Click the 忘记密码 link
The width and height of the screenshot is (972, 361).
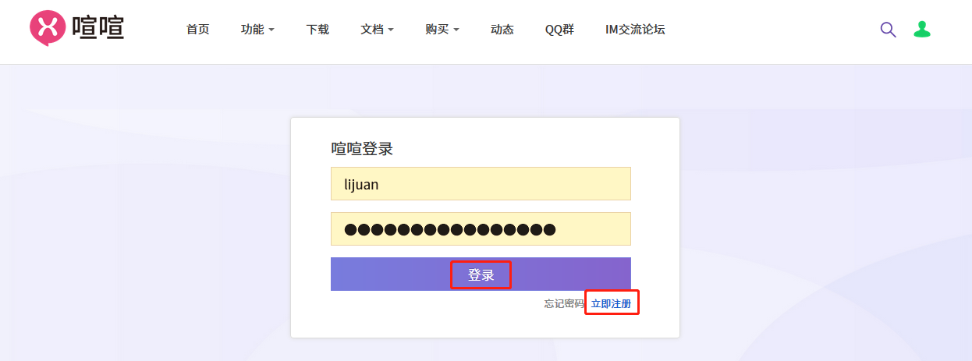point(563,303)
